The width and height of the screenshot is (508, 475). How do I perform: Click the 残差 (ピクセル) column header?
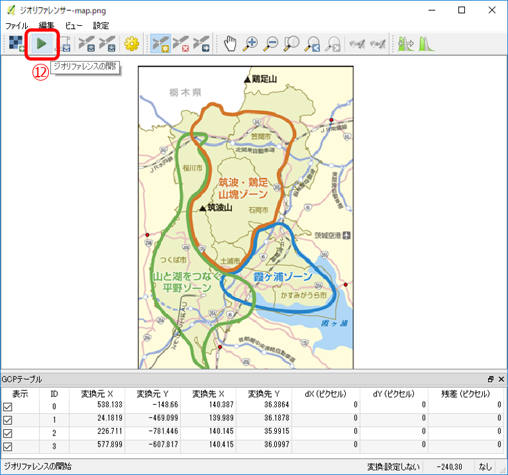[x=466, y=394]
